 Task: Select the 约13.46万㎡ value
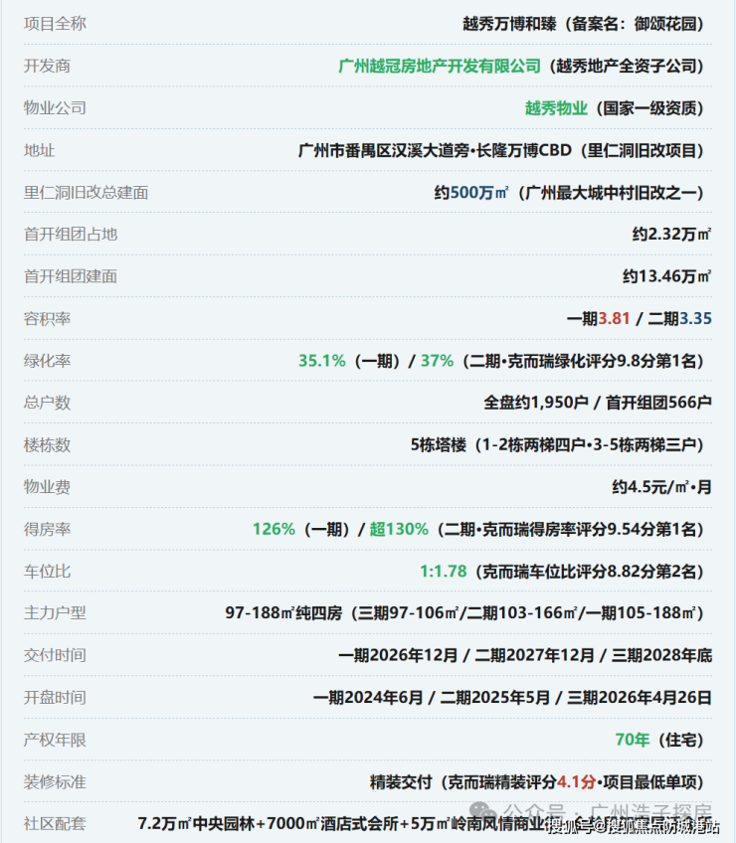click(667, 276)
